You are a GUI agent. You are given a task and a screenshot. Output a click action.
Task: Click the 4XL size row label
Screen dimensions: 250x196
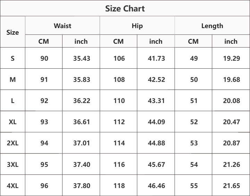[12, 186]
